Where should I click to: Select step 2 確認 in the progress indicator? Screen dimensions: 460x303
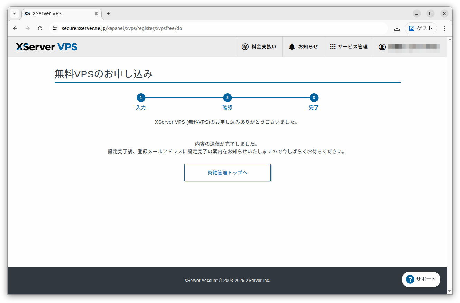pyautogui.click(x=228, y=98)
